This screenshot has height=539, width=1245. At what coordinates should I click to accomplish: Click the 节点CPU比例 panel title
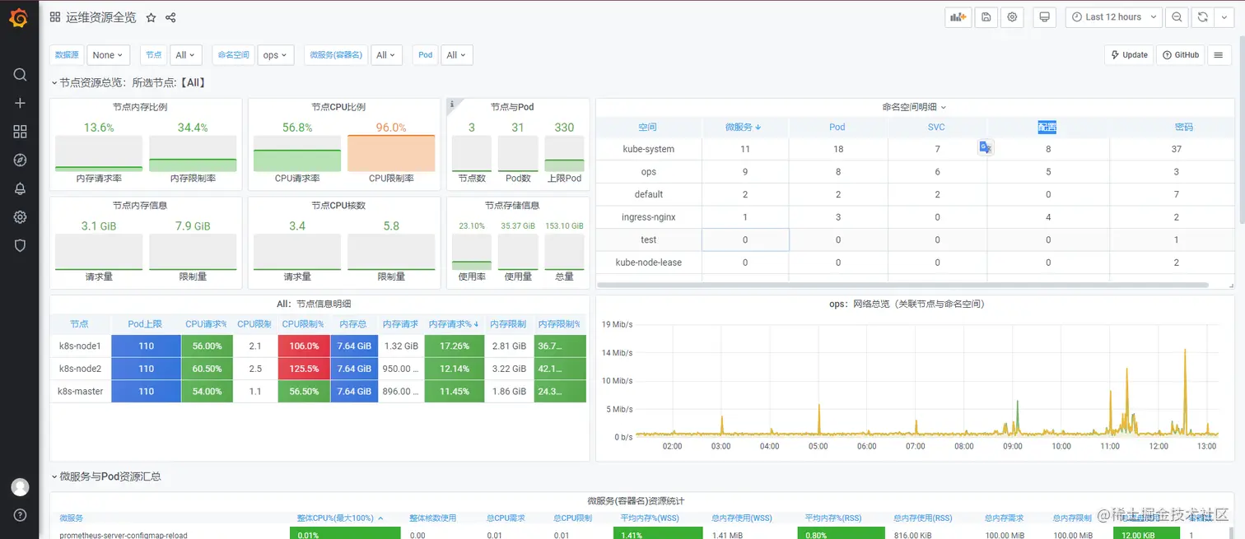point(338,107)
